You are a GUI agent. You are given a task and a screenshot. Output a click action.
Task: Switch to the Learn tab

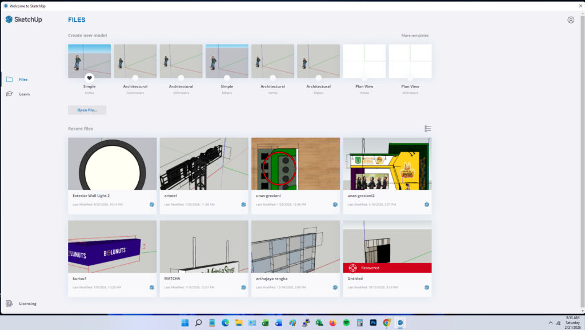click(x=25, y=93)
